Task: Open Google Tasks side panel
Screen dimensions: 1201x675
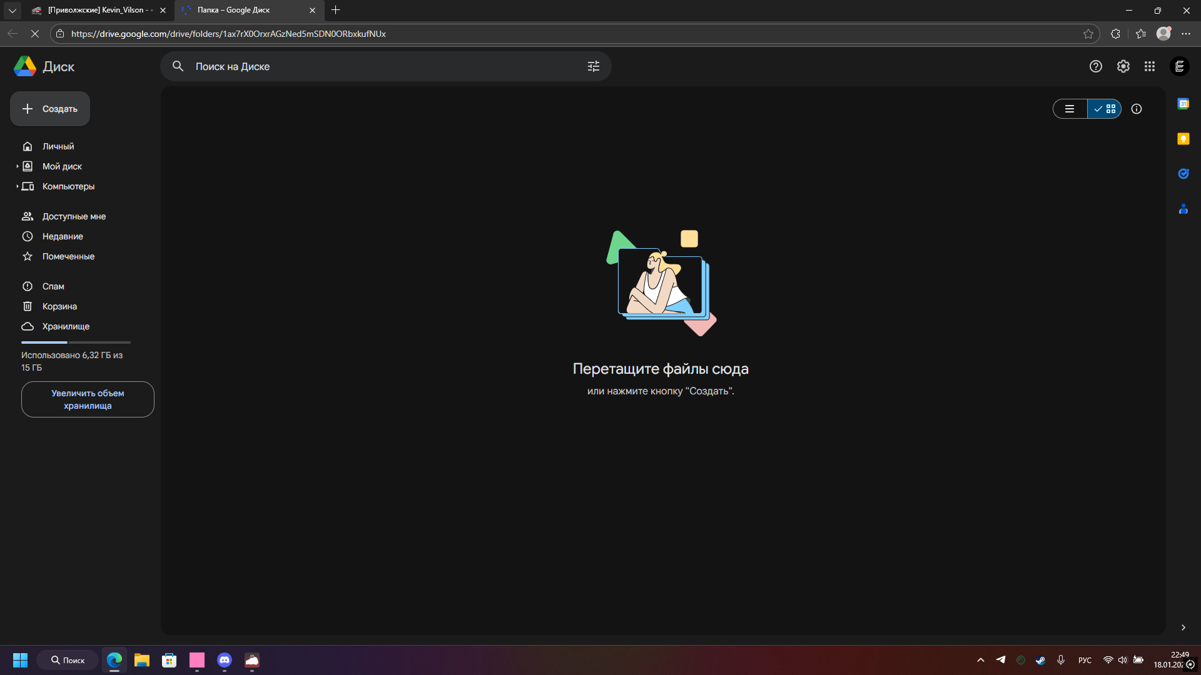Action: coord(1183,174)
